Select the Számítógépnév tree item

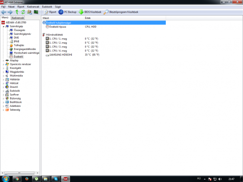click(x=20, y=34)
